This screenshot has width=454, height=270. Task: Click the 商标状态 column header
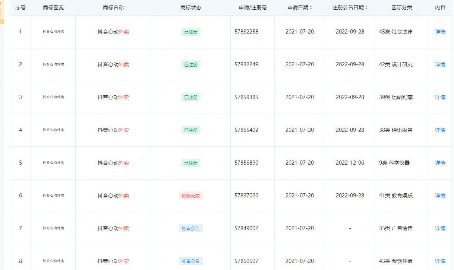[191, 7]
